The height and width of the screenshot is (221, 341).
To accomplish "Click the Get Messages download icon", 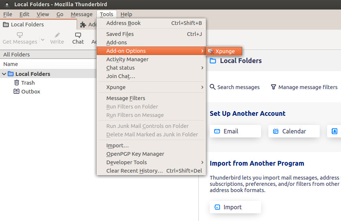I will (x=20, y=35).
